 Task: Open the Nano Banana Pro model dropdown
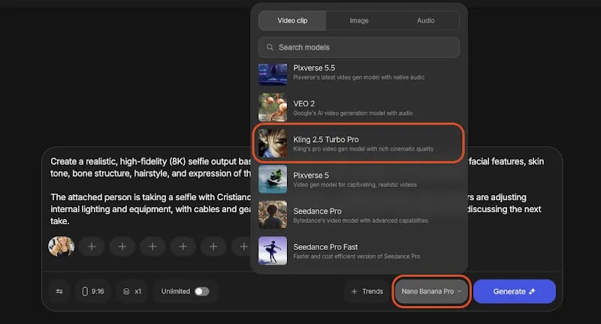tap(431, 292)
